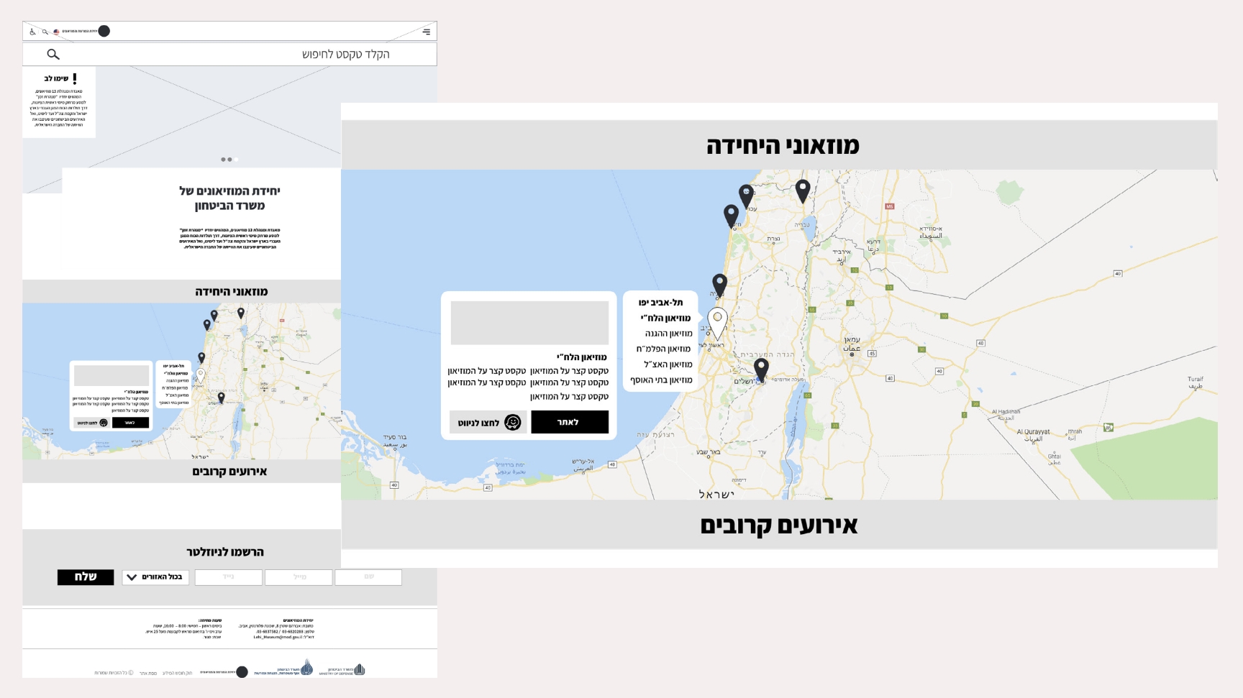Click the accessibility wheelchair icon in the header
Viewport: 1243px width, 698px height.
[x=32, y=32]
